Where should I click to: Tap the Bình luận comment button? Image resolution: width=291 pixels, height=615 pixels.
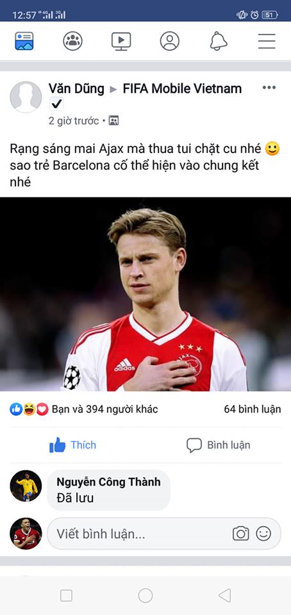point(218,445)
